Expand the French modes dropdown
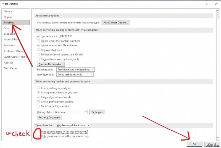 75,69
